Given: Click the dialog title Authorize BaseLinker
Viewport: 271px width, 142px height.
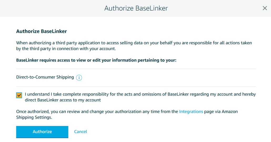Looking at the screenshot, I should coord(136,8).
